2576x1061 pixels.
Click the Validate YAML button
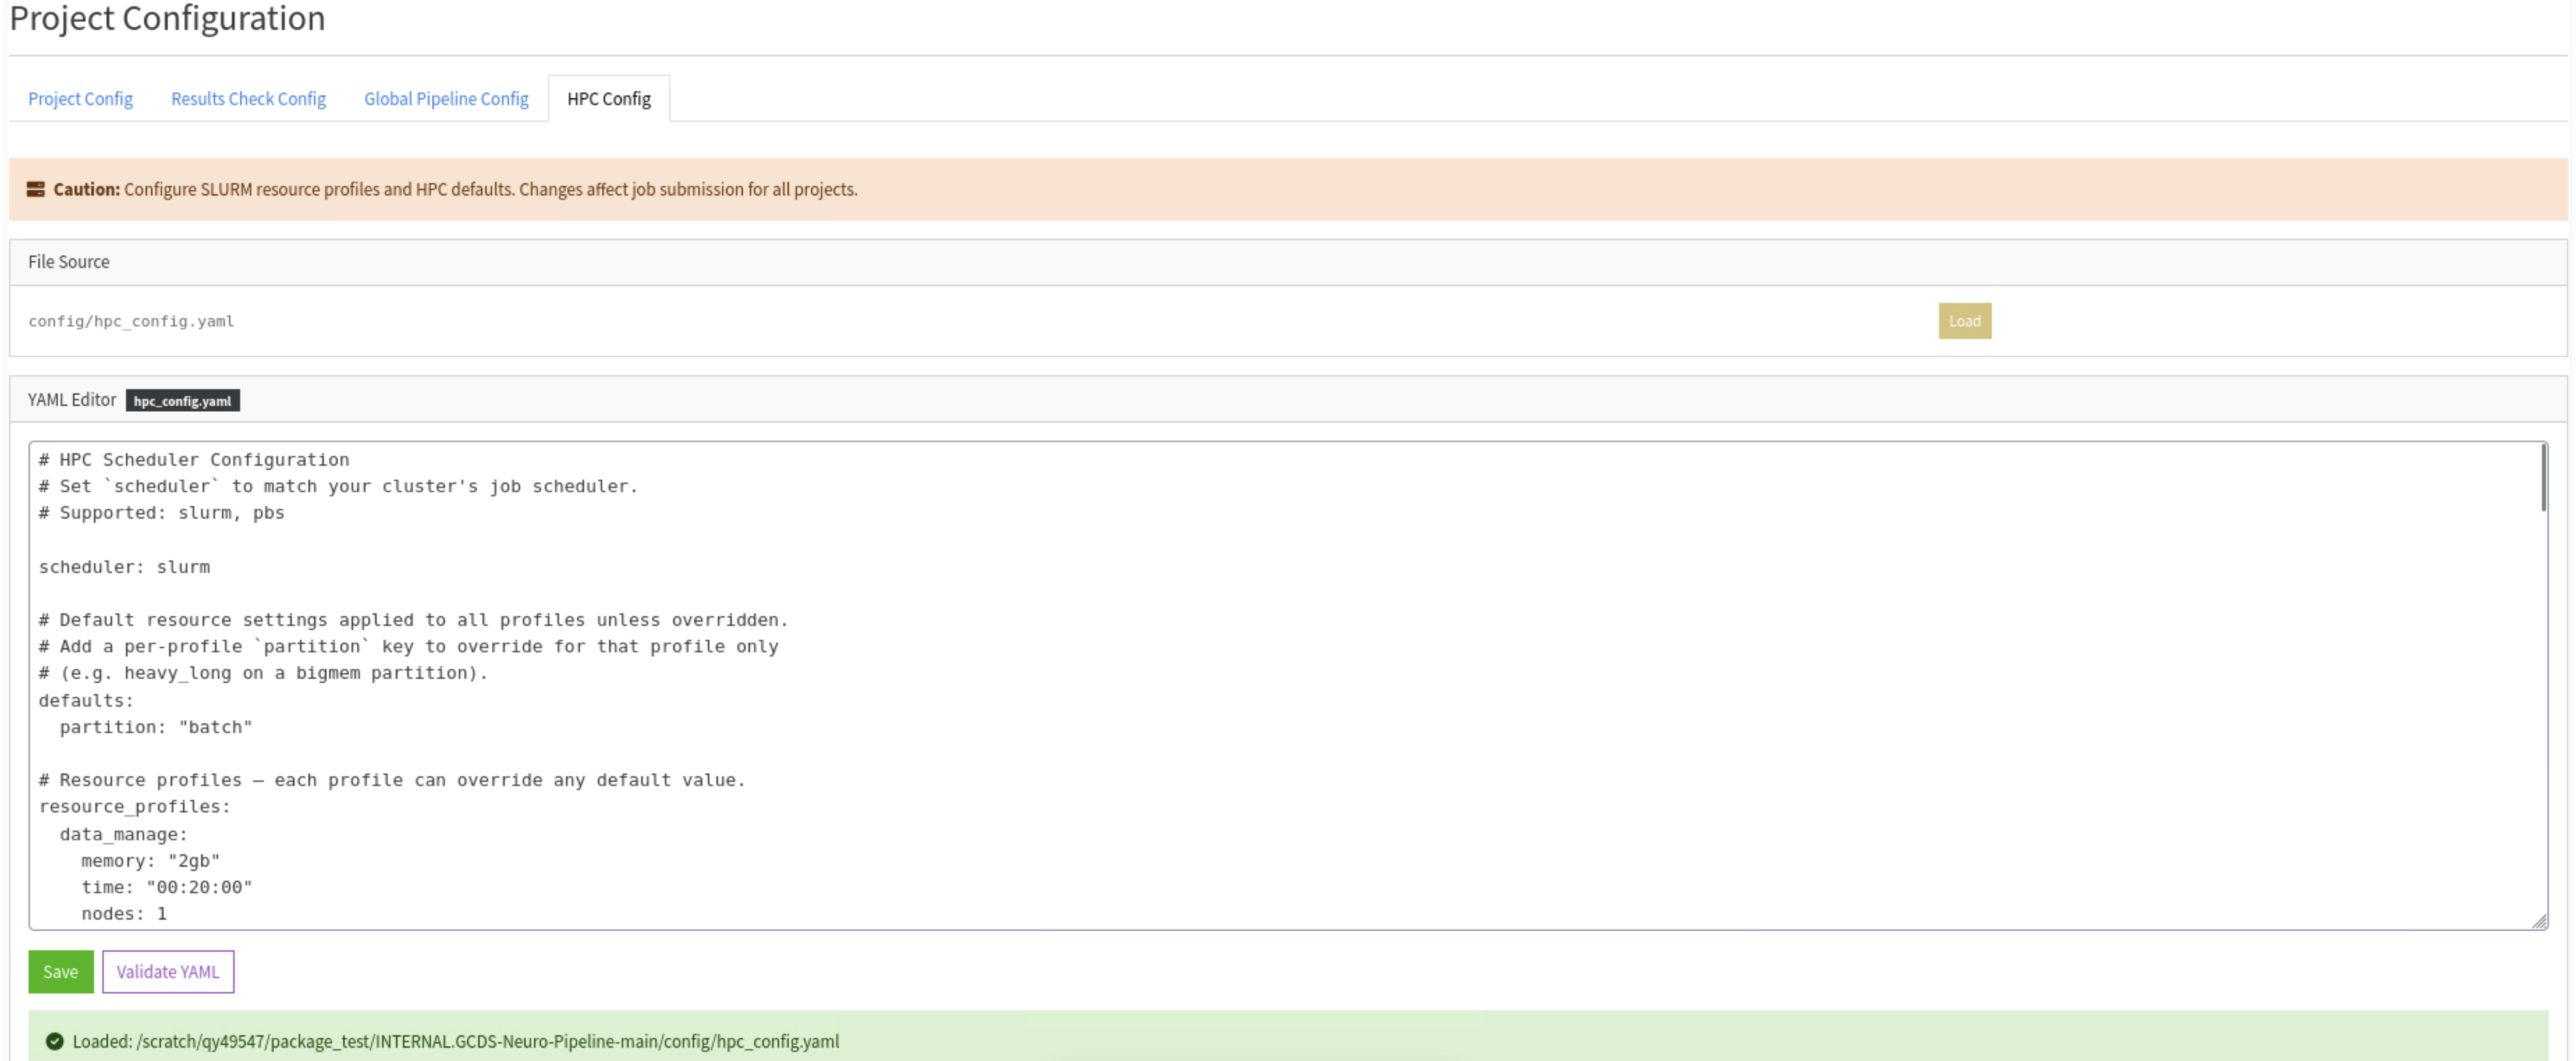tap(168, 972)
